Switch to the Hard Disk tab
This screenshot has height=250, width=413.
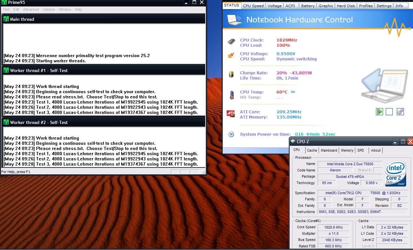pyautogui.click(x=346, y=6)
